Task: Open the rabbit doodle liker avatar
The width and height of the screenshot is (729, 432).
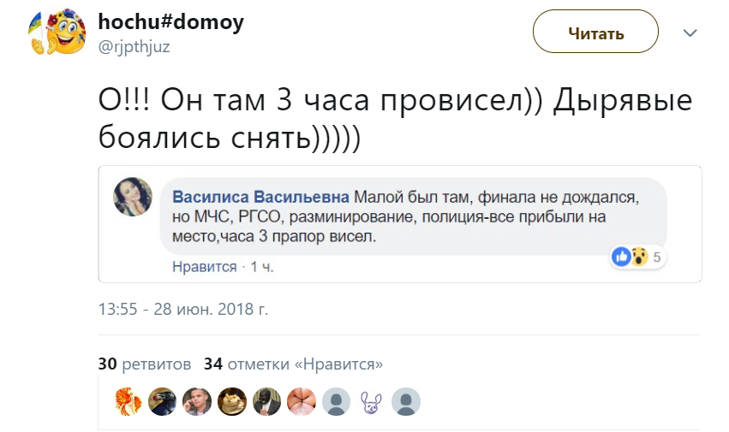Action: click(x=371, y=400)
